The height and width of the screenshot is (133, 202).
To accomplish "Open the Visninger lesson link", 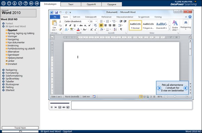I will 12,36.
